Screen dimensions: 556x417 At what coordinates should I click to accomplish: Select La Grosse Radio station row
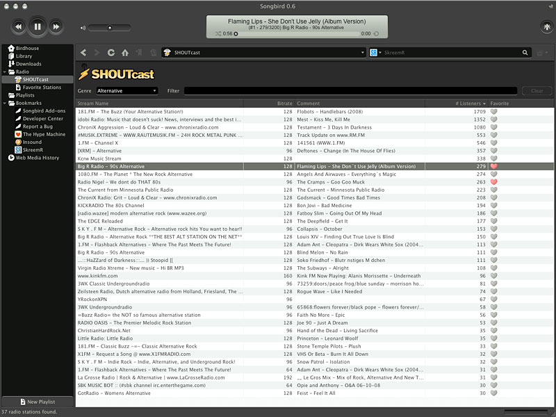pos(315,377)
